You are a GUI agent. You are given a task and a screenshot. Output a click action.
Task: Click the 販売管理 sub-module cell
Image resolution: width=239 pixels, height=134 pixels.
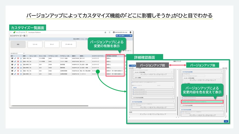click(62, 64)
